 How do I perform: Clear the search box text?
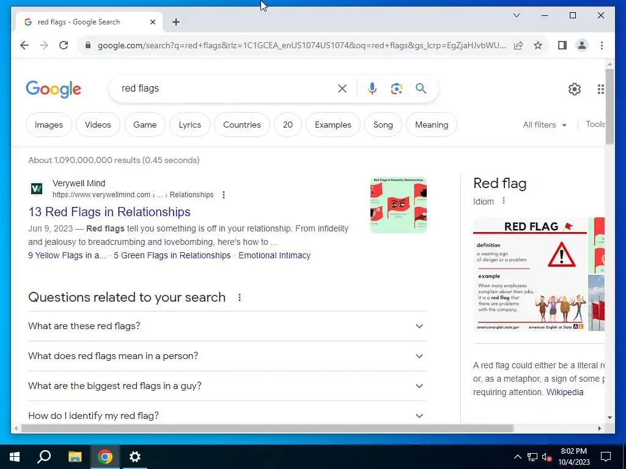342,89
